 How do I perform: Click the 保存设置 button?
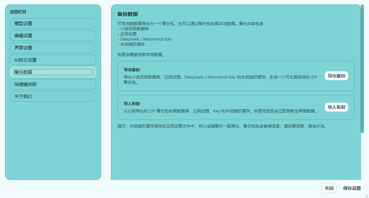pyautogui.click(x=352, y=188)
